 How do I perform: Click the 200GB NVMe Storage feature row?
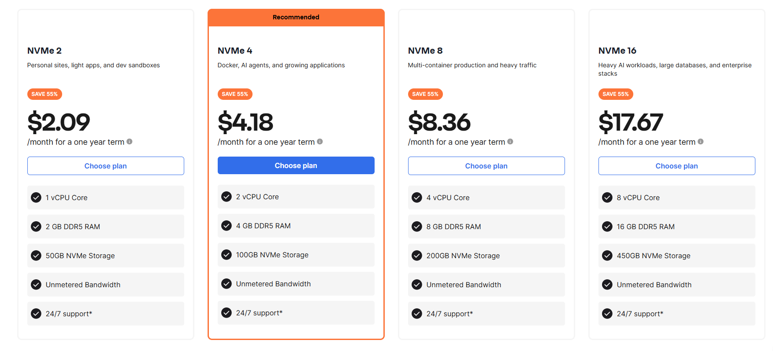point(487,256)
